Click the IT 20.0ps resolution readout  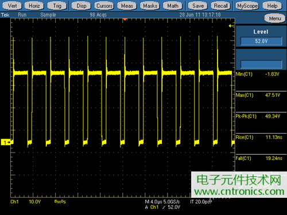(201, 202)
